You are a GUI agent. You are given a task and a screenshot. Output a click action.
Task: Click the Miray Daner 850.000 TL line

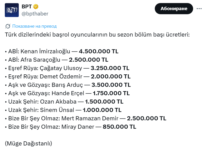[71, 127]
